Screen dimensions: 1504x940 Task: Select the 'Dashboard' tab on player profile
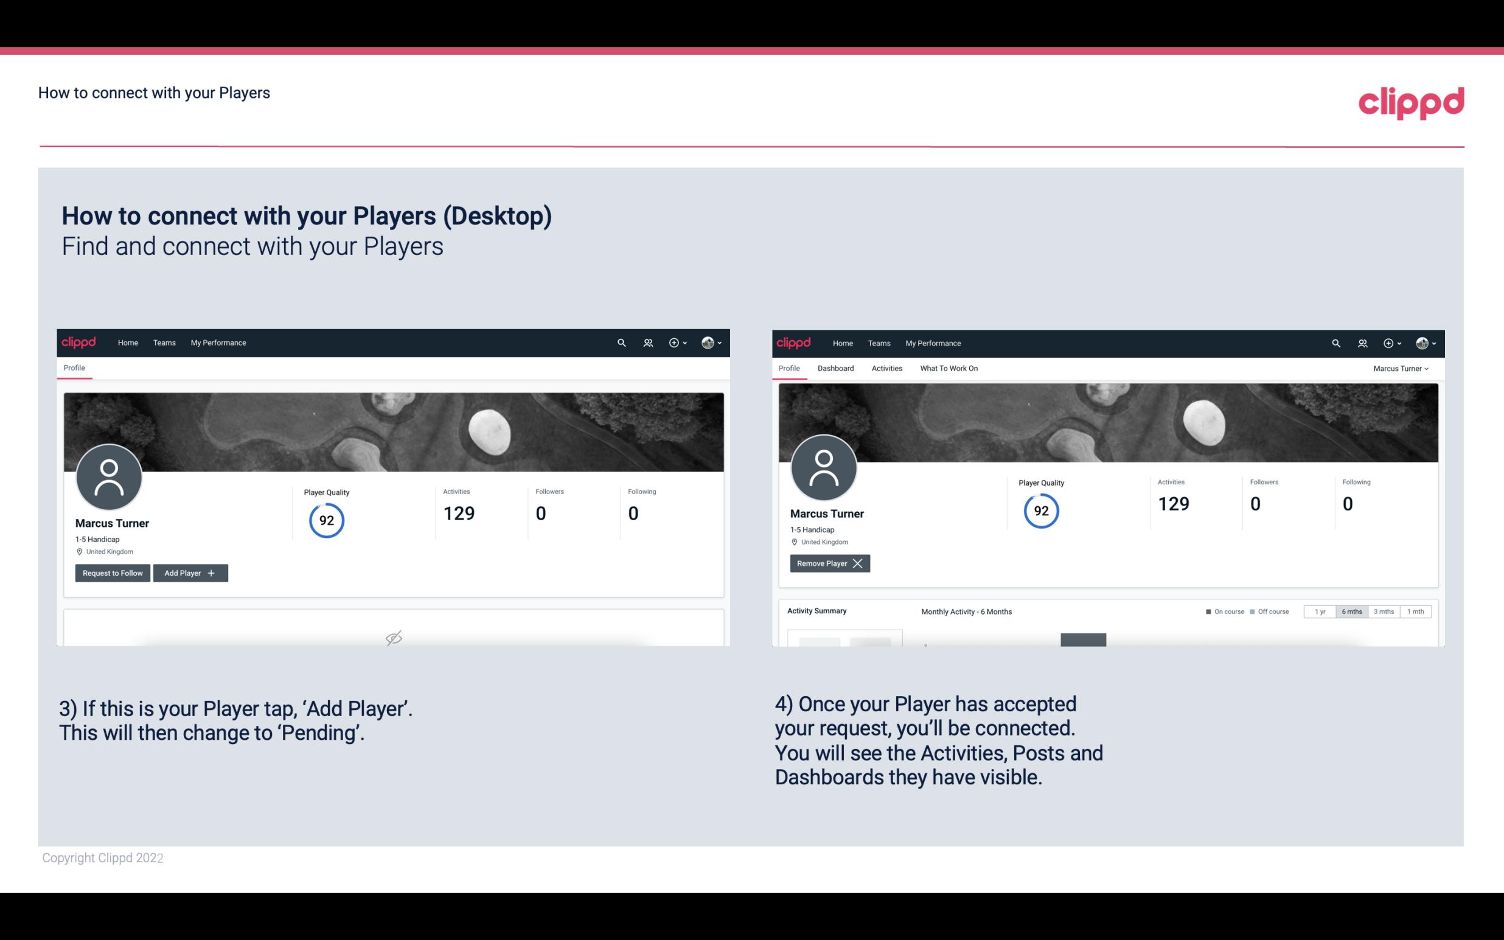click(x=834, y=368)
